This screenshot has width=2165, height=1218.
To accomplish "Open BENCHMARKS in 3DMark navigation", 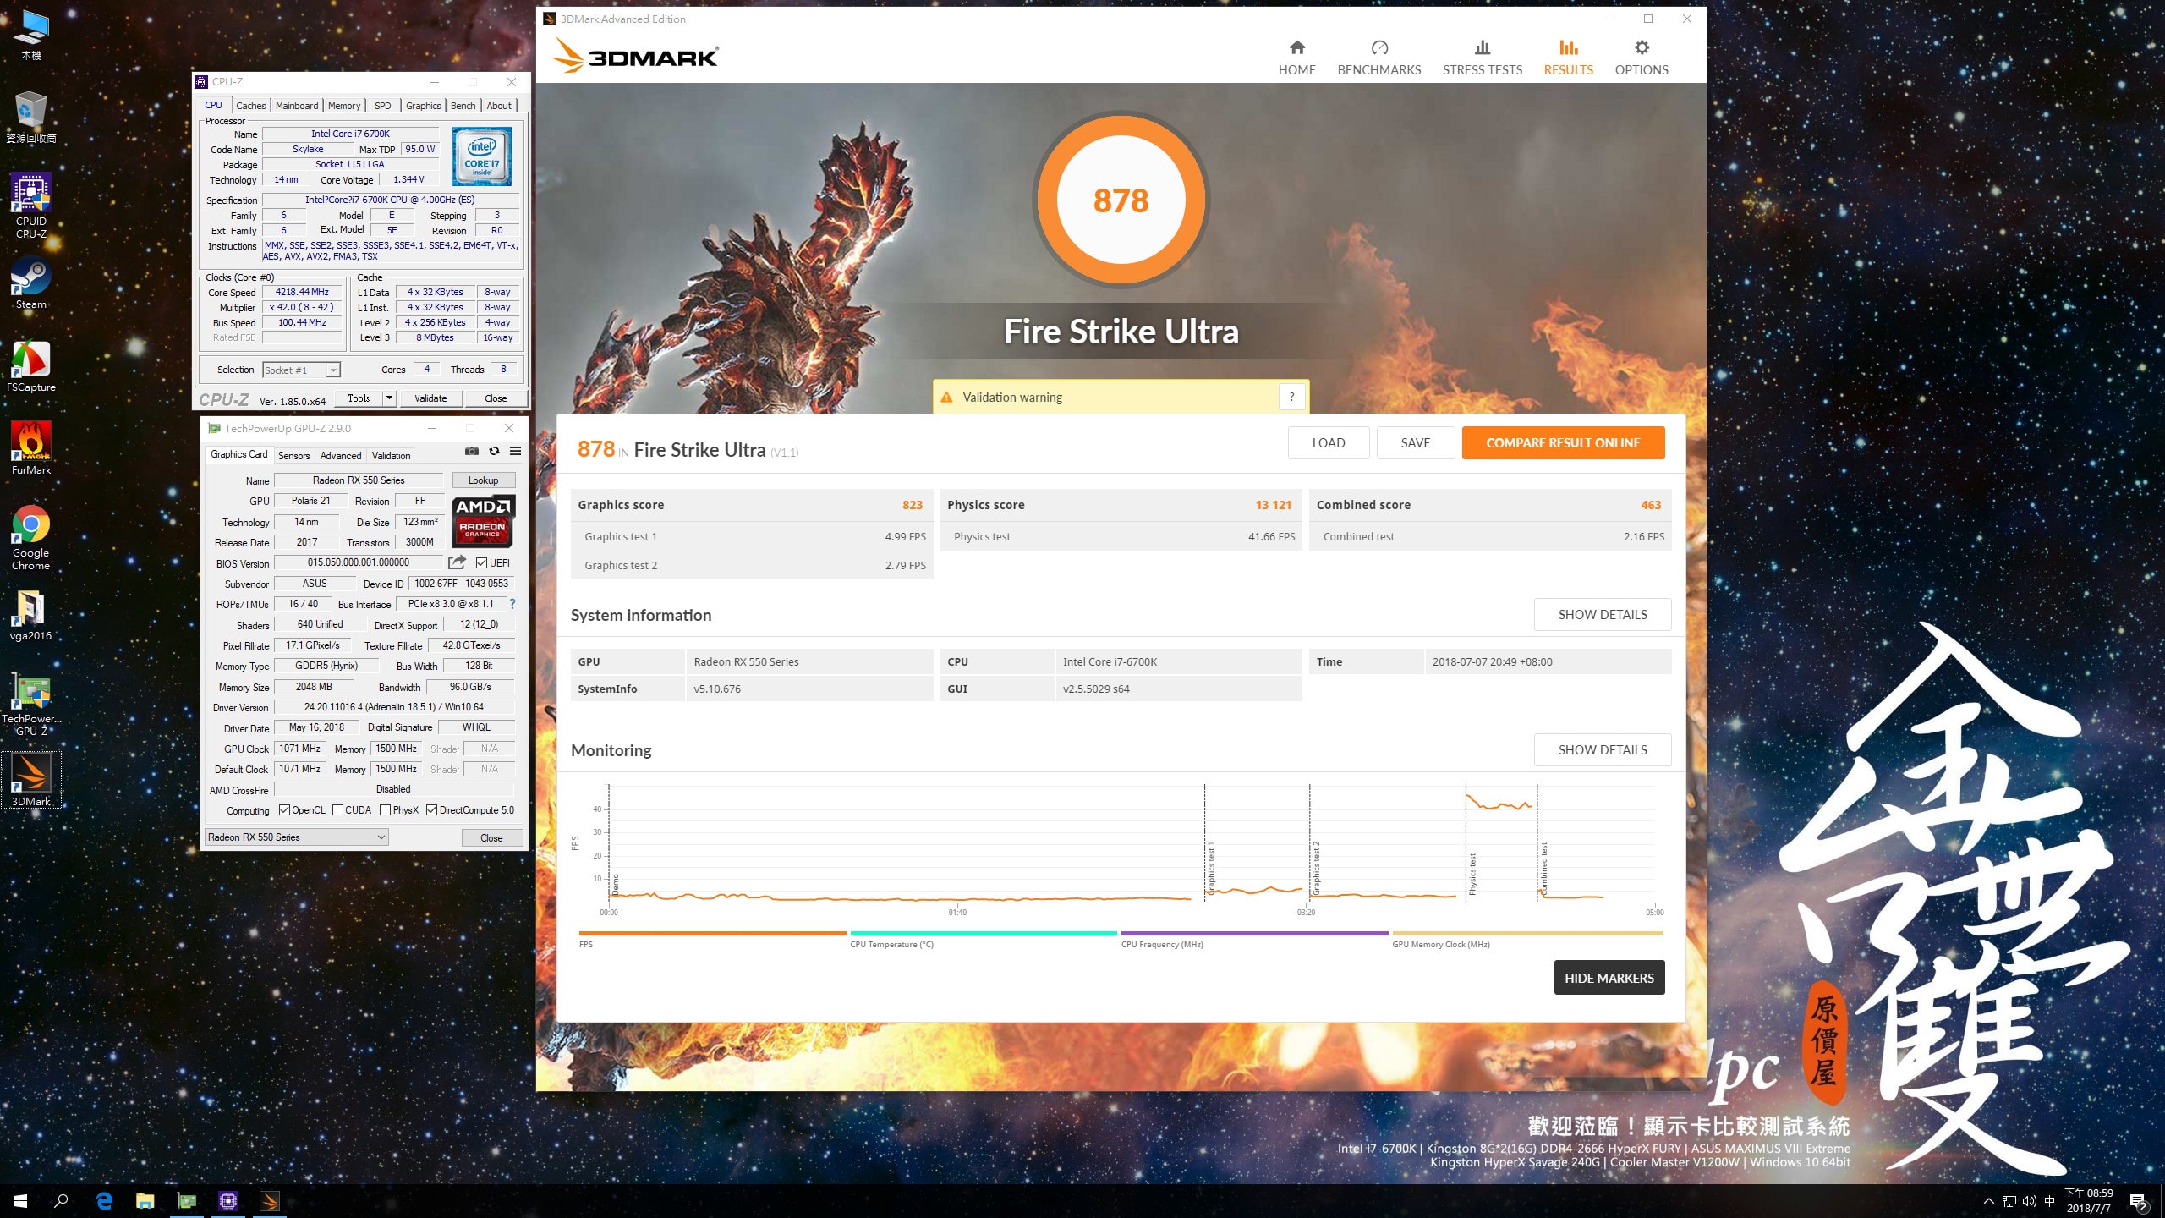I will point(1378,58).
